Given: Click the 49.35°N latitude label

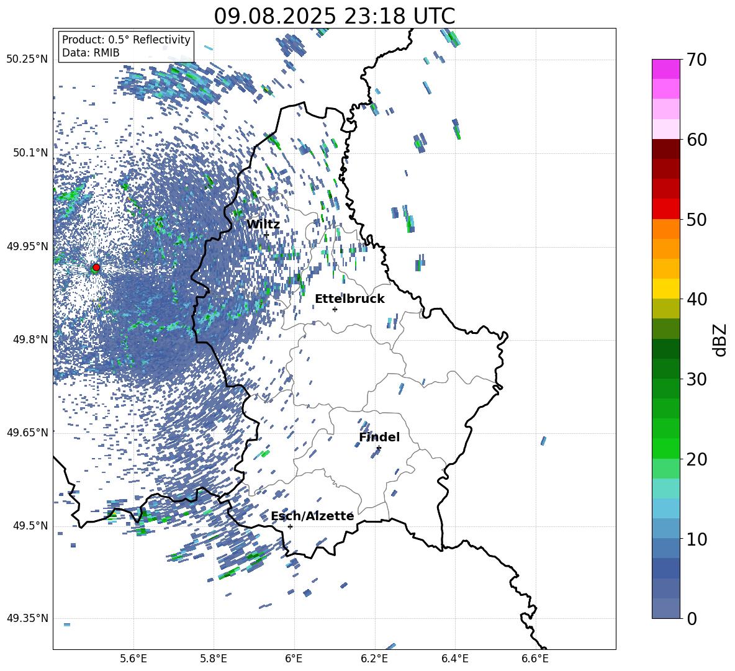Looking at the screenshot, I should click(27, 618).
